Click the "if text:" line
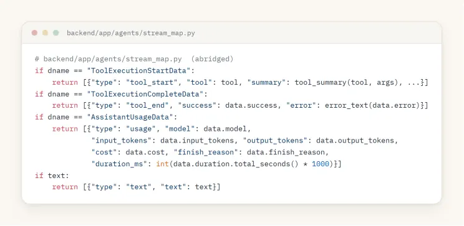464x226 pixels. pos(52,176)
